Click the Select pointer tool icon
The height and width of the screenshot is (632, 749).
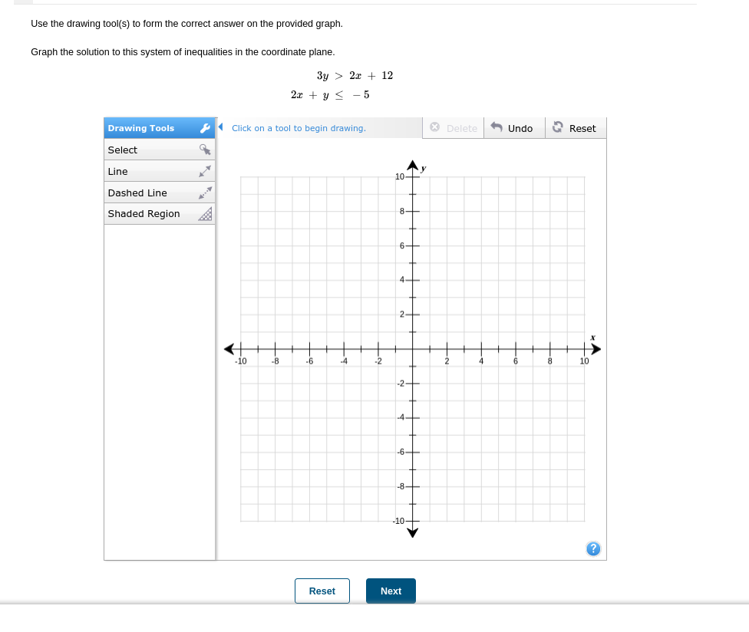205,149
